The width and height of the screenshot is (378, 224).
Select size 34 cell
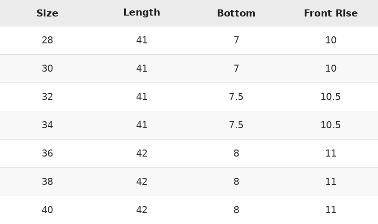click(47, 125)
